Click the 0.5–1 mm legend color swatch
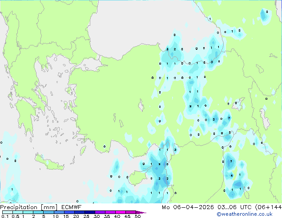282x218 pixels. [18, 212]
